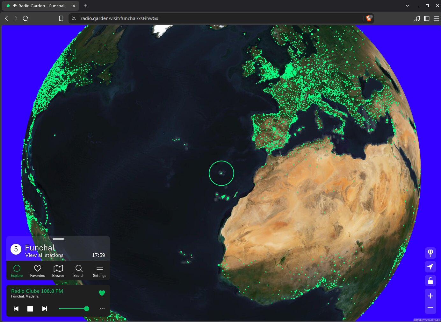Stop radio playback

(x=30, y=309)
